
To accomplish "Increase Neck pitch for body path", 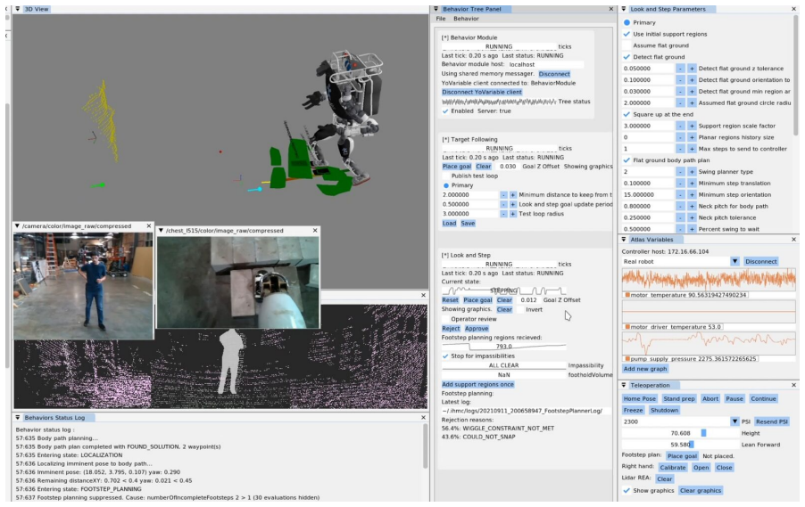I will pyautogui.click(x=692, y=206).
